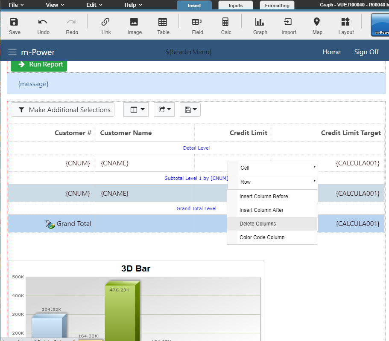The height and width of the screenshot is (341, 389).
Task: Click {CNAME} in the subtotal row
Action: 114,194
